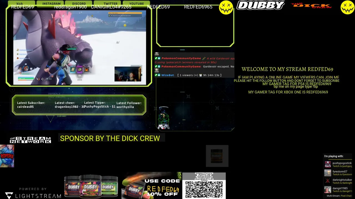Select the purple-highlighted ring item in hotbar

pos(80,70)
